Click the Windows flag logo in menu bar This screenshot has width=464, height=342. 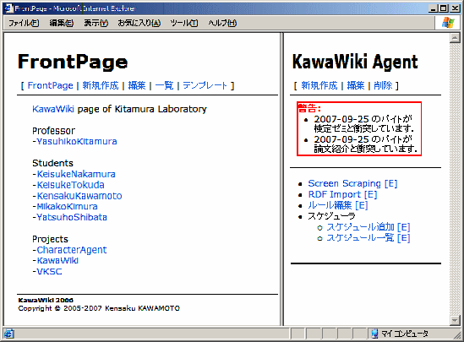(x=448, y=23)
